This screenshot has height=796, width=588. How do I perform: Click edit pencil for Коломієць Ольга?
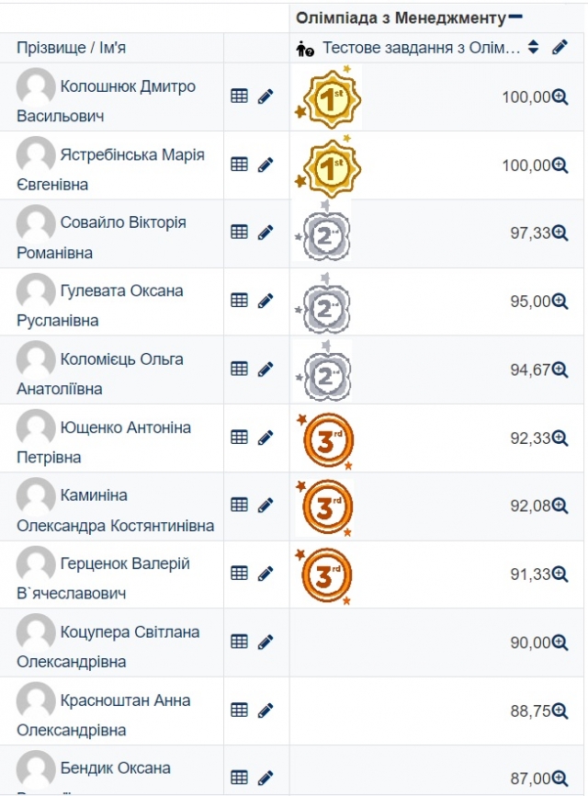point(266,369)
